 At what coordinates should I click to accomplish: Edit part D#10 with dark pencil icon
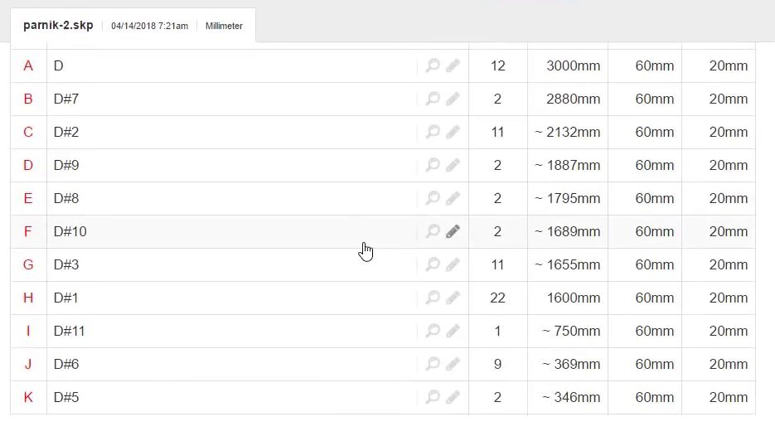(x=453, y=231)
